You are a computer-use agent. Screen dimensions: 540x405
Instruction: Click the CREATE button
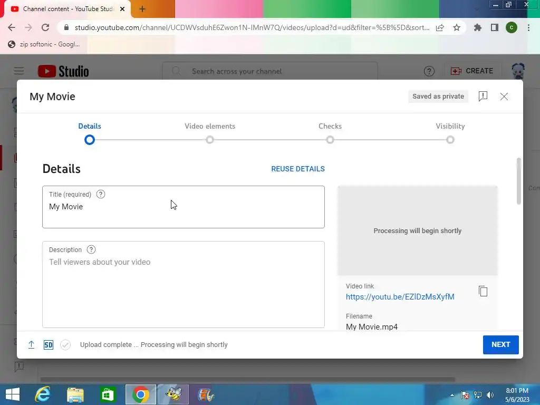[472, 71]
